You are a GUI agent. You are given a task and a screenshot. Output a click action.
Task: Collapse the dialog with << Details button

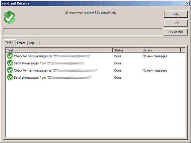[x=176, y=32]
